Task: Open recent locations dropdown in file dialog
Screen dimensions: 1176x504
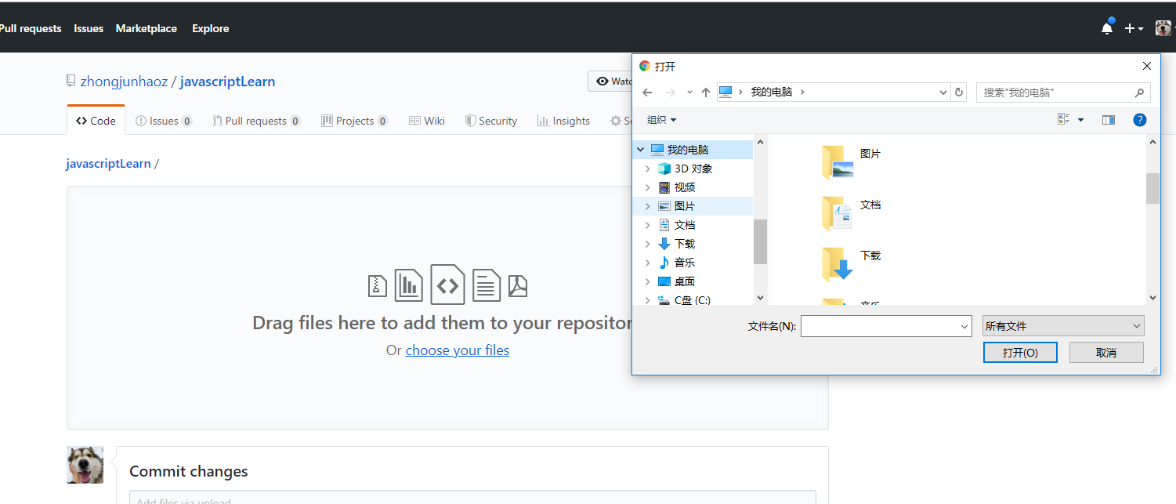Action: tap(689, 92)
